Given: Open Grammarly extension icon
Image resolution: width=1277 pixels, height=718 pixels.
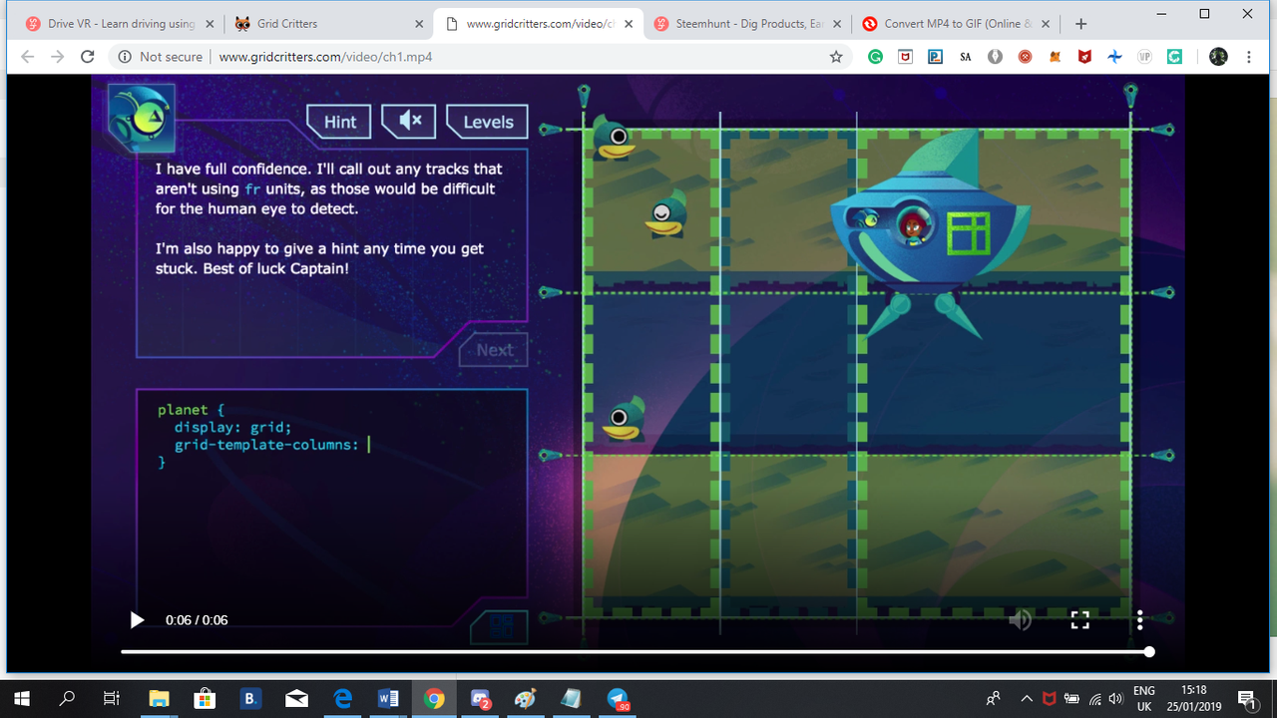Looking at the screenshot, I should coord(875,57).
